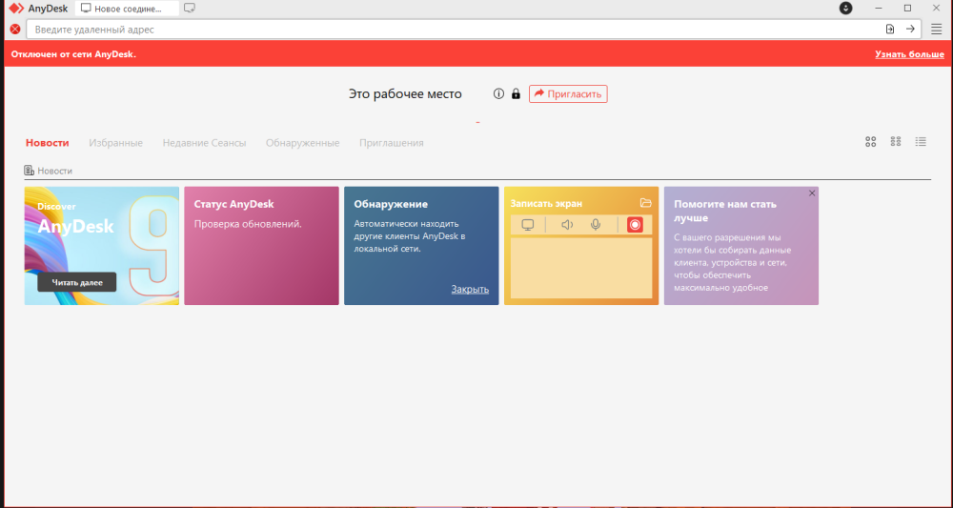Switch to large tiles view

[x=870, y=142]
